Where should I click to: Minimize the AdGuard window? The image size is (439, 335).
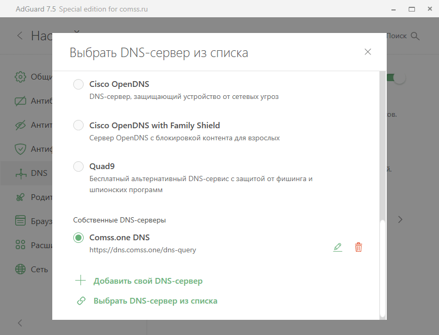[394, 9]
